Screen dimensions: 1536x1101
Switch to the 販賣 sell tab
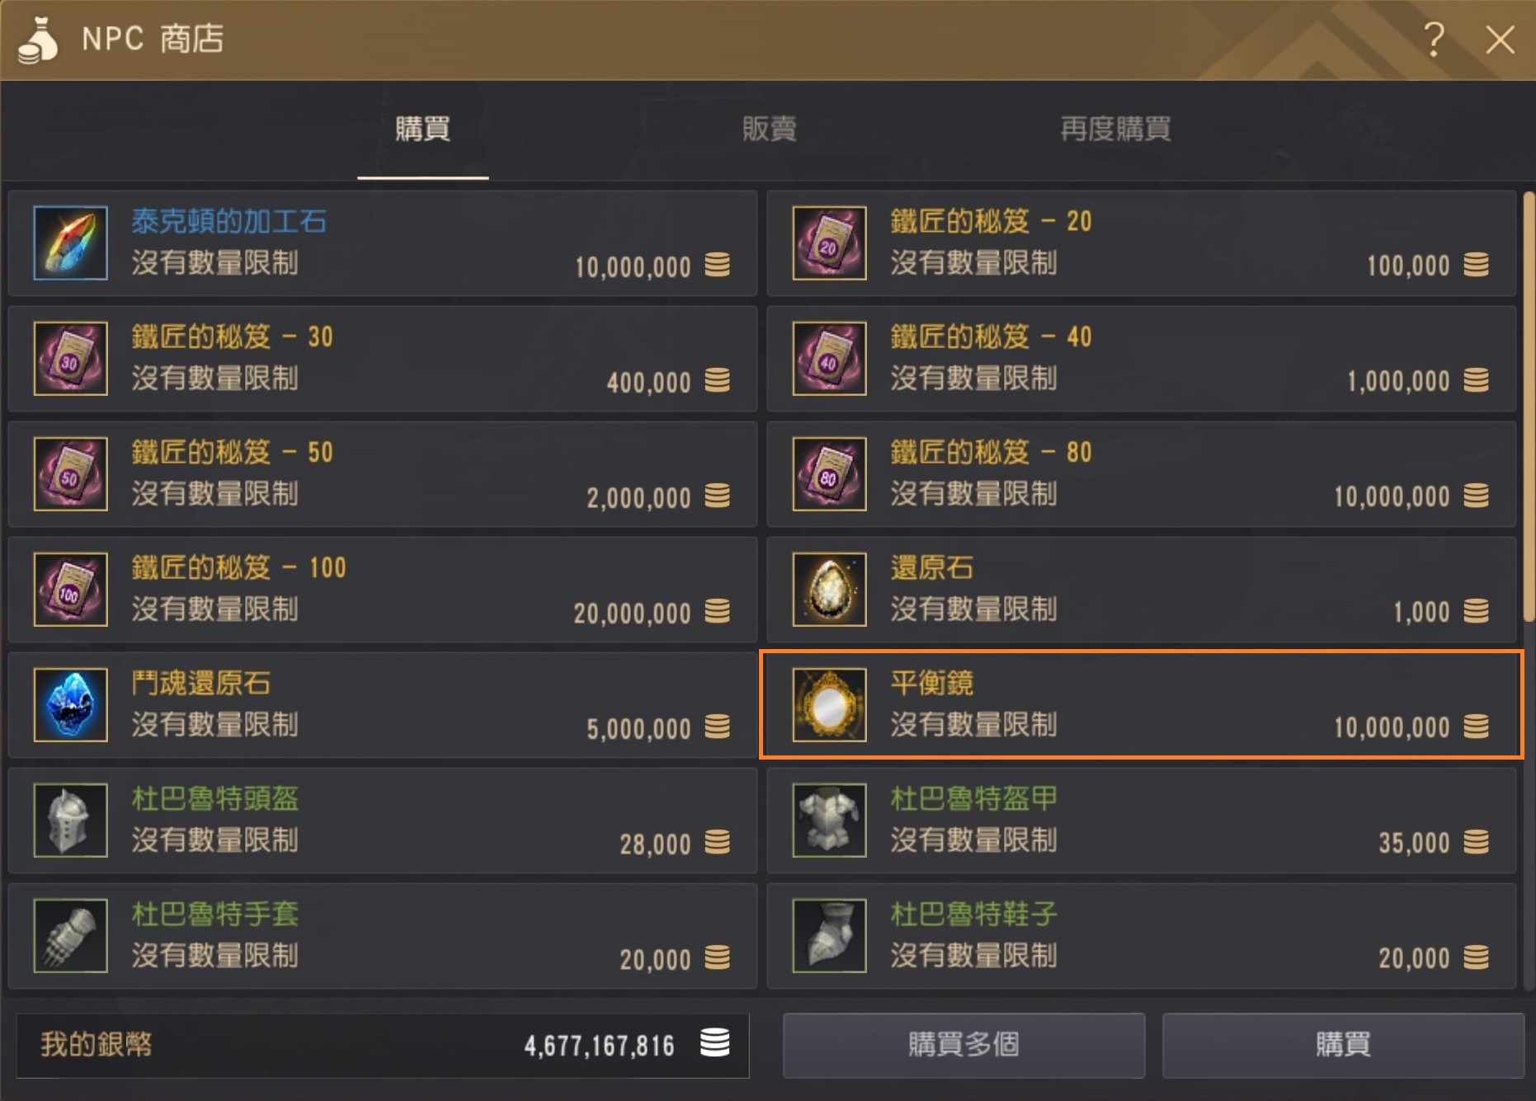point(769,129)
